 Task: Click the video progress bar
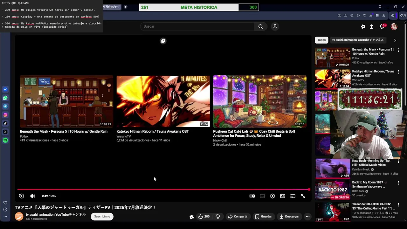(x=163, y=190)
